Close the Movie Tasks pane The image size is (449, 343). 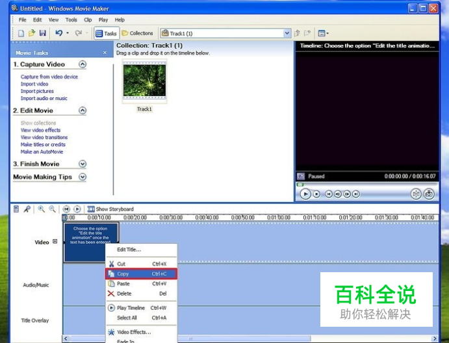[x=105, y=53]
